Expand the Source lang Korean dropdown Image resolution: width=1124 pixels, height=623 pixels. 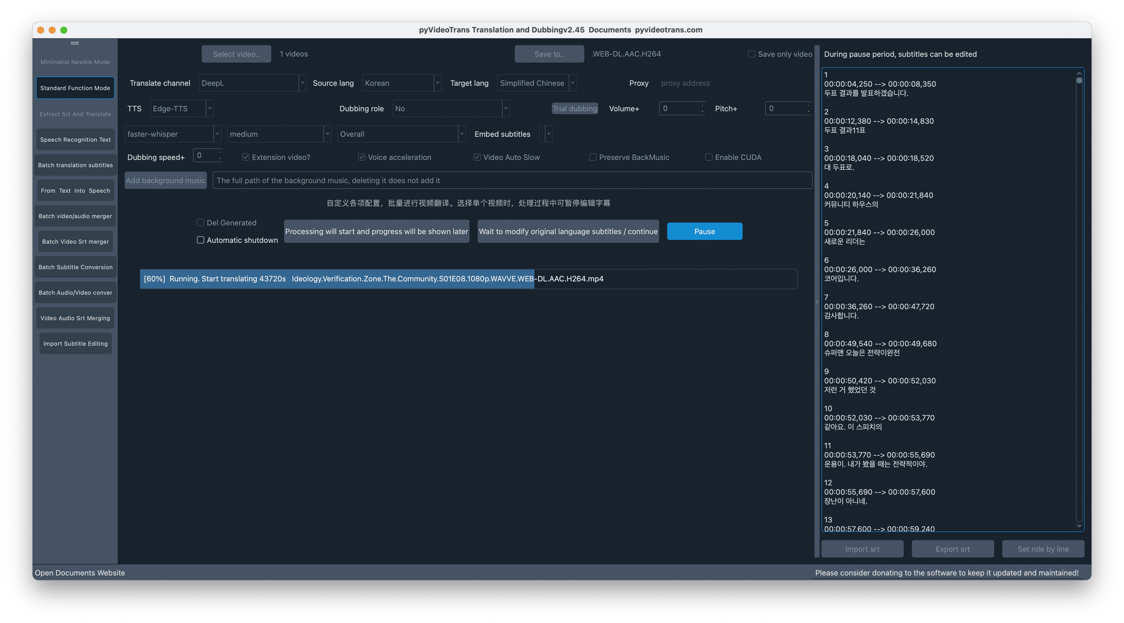click(x=402, y=83)
